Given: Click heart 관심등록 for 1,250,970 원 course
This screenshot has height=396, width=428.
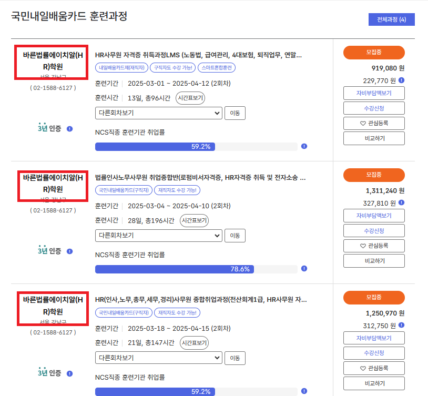Looking at the screenshot, I should pyautogui.click(x=374, y=368).
